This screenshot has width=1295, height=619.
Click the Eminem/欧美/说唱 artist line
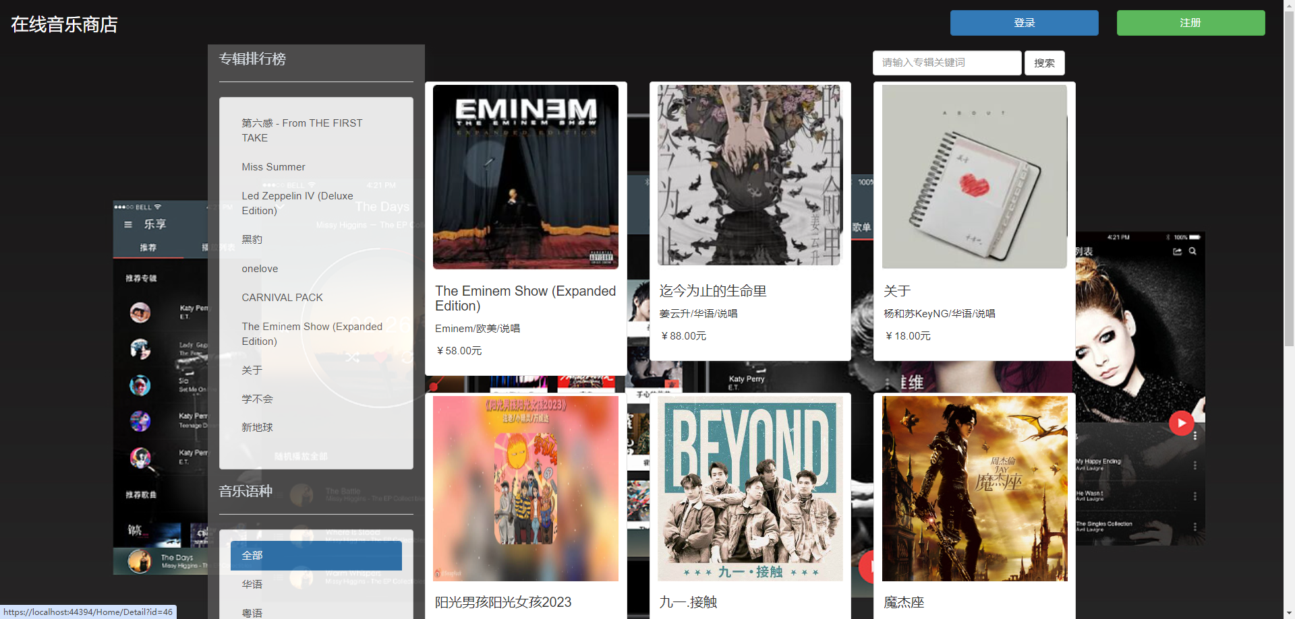(478, 329)
